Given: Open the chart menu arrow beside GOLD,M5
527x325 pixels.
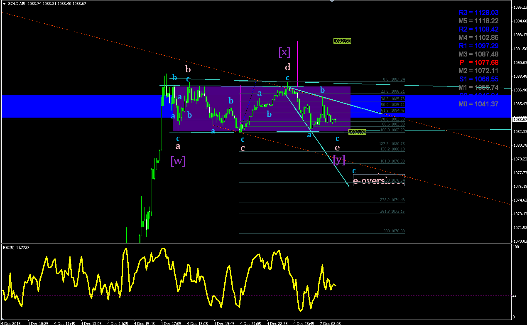Looking at the screenshot, I should click(x=4, y=3).
